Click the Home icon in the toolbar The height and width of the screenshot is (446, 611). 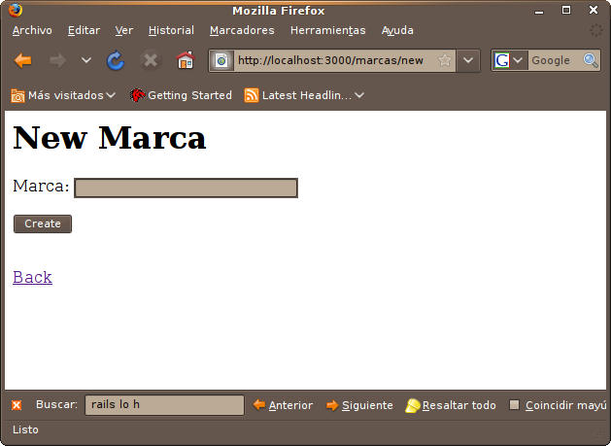(x=185, y=60)
